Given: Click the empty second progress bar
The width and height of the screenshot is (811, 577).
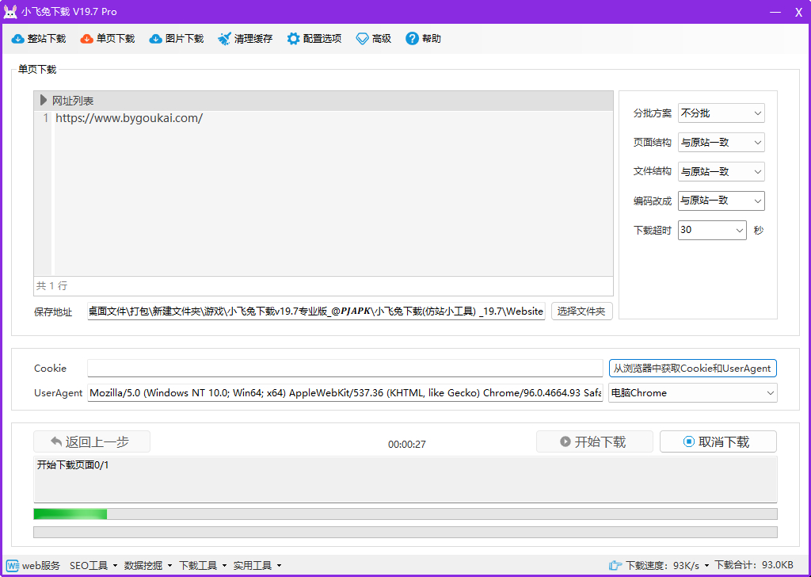Looking at the screenshot, I should coord(405,533).
